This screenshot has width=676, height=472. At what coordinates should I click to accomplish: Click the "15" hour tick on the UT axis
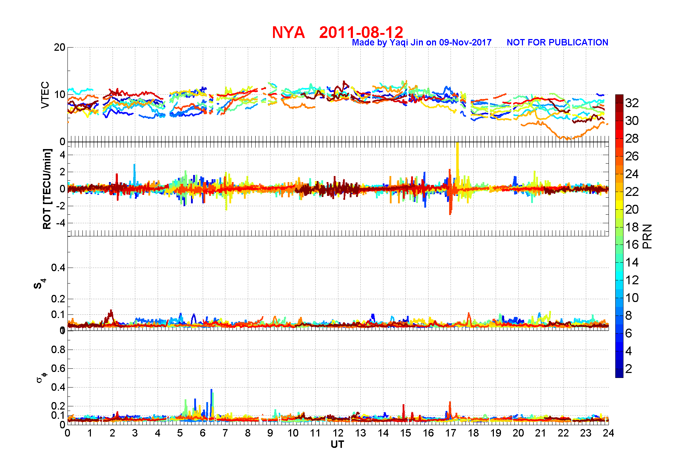(405, 433)
